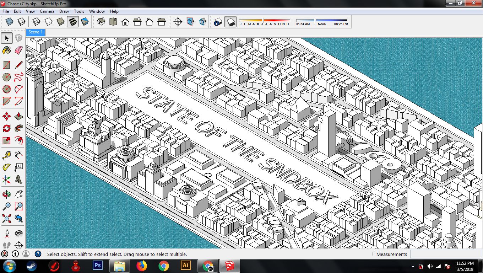Image resolution: width=483 pixels, height=273 pixels.
Task: Switch to Monochrome style
Action: tap(85, 22)
